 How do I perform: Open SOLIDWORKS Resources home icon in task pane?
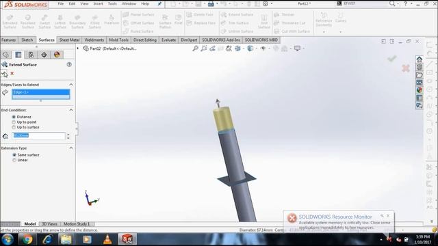click(x=419, y=59)
